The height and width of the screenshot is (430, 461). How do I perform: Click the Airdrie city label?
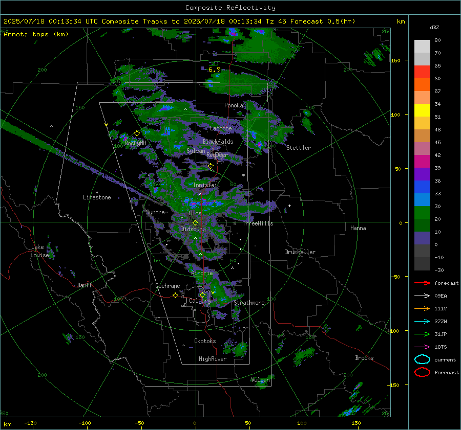(x=202, y=273)
